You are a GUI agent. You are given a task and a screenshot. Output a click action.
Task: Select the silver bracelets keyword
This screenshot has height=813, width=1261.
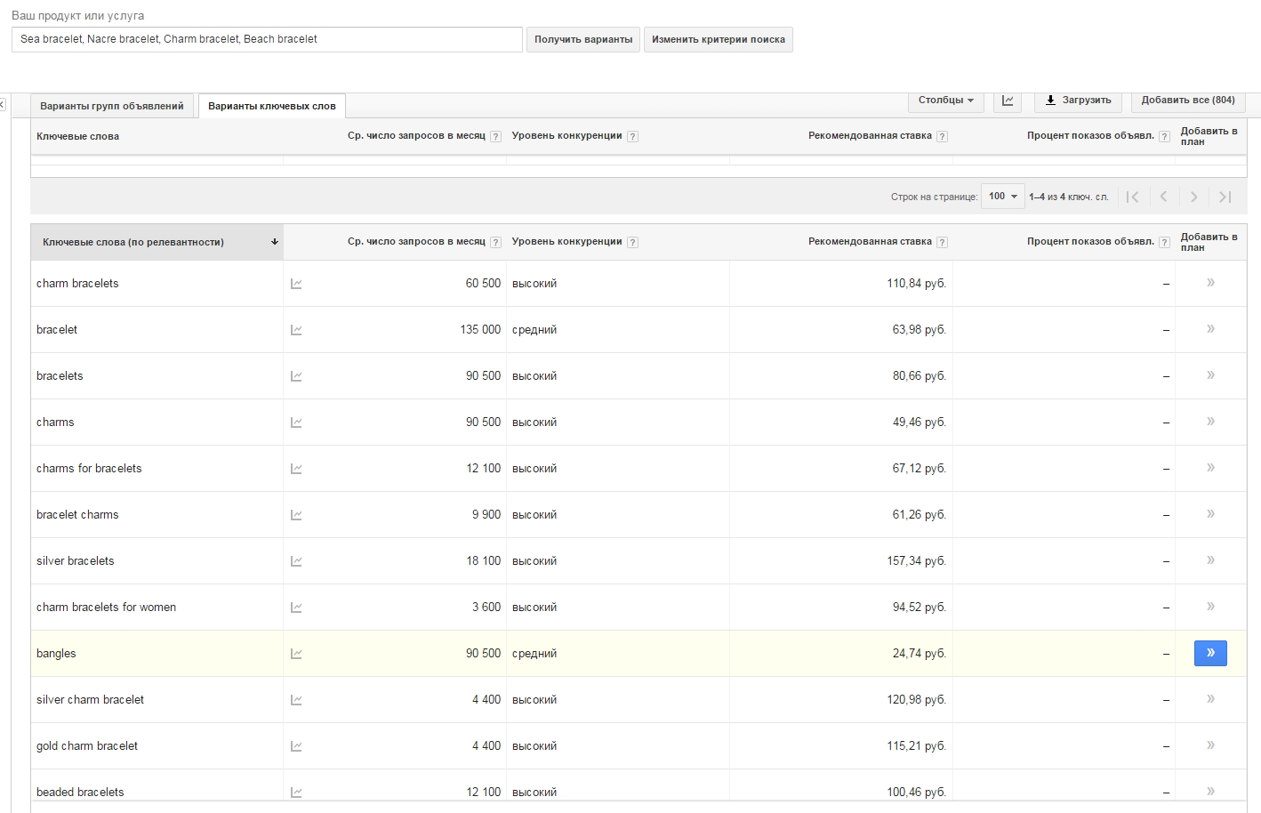pyautogui.click(x=76, y=561)
